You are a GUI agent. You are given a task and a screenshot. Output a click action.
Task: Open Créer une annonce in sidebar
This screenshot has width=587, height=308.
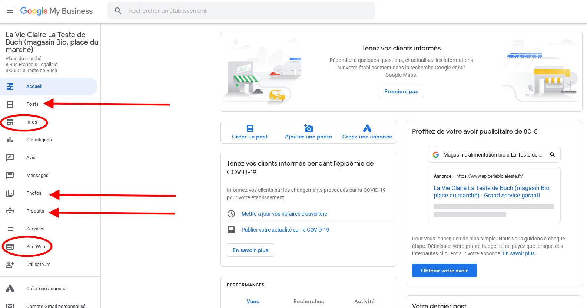click(x=49, y=288)
